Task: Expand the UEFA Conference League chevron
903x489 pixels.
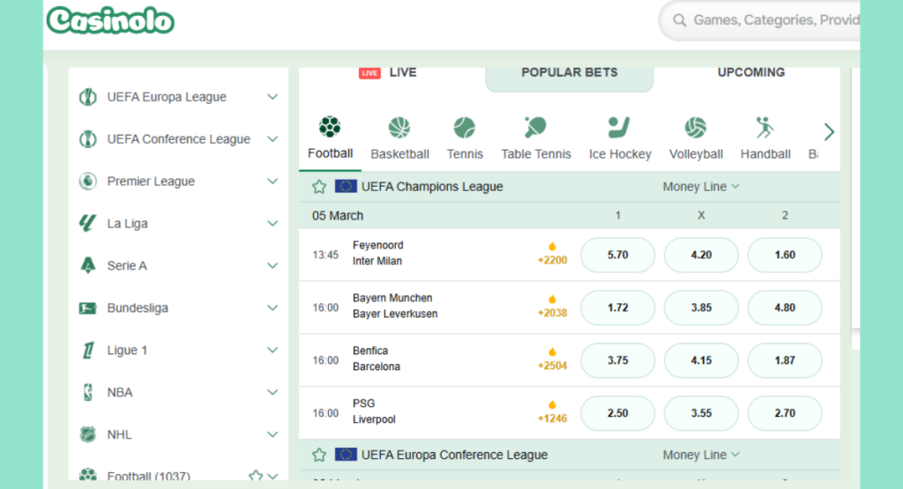Action: tap(272, 139)
